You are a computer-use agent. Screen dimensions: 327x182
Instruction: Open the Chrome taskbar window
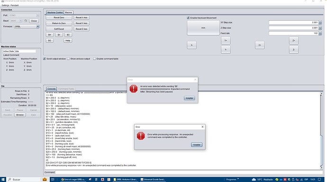pos(73,179)
